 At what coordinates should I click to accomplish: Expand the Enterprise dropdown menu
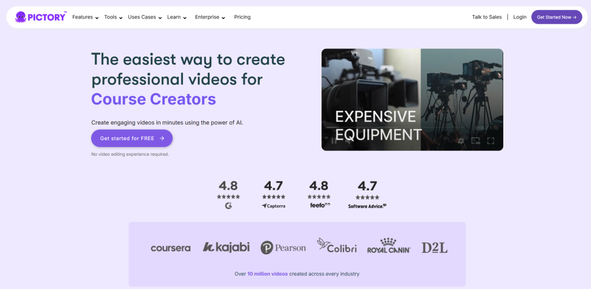(x=210, y=17)
